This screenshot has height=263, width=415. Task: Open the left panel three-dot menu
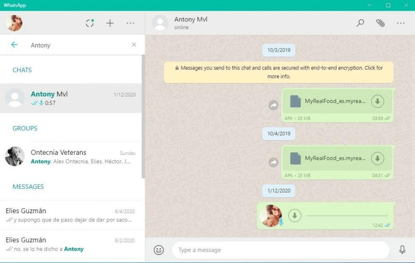pyautogui.click(x=130, y=23)
